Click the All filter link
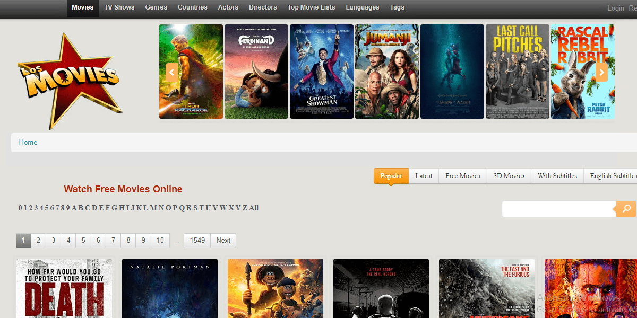This screenshot has width=637, height=318. pyautogui.click(x=254, y=208)
